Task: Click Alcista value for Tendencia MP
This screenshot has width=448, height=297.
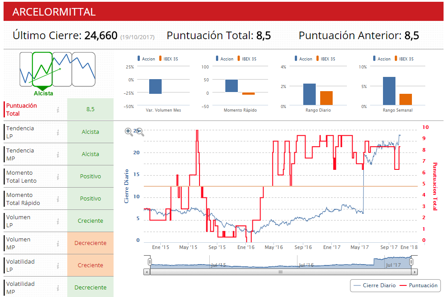Action: [90, 154]
